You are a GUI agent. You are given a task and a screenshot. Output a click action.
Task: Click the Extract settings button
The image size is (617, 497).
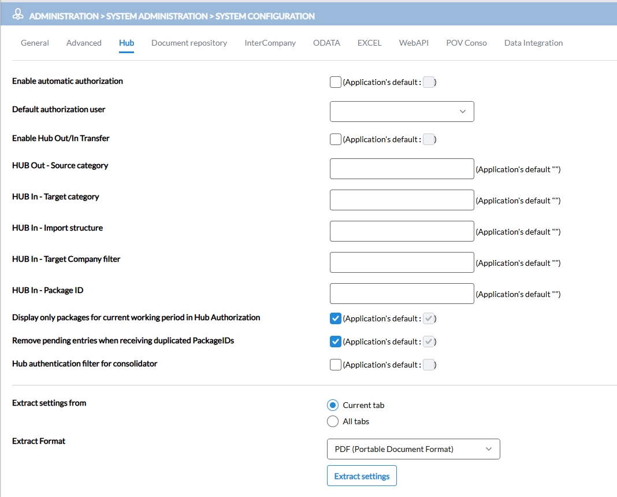[x=362, y=476]
